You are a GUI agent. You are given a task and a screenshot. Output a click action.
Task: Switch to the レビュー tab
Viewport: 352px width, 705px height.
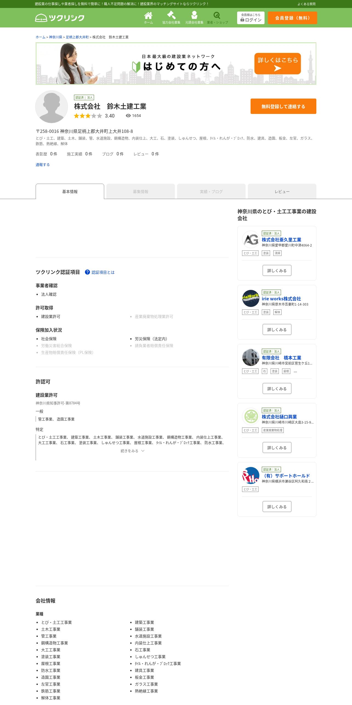282,191
